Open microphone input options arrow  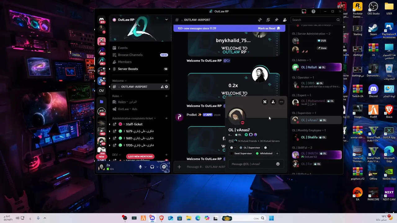pos(145,167)
